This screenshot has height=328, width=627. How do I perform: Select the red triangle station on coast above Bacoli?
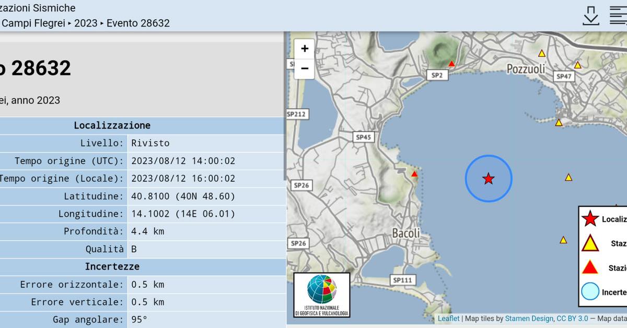point(414,174)
